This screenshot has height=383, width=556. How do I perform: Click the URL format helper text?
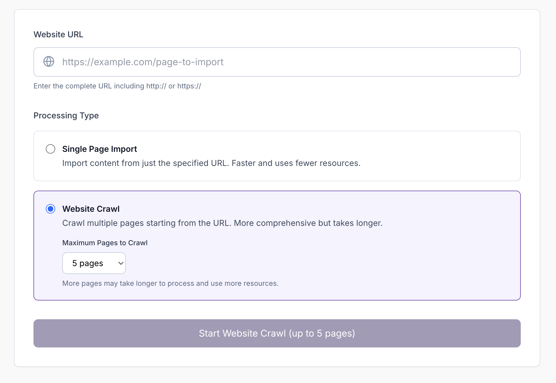point(117,86)
